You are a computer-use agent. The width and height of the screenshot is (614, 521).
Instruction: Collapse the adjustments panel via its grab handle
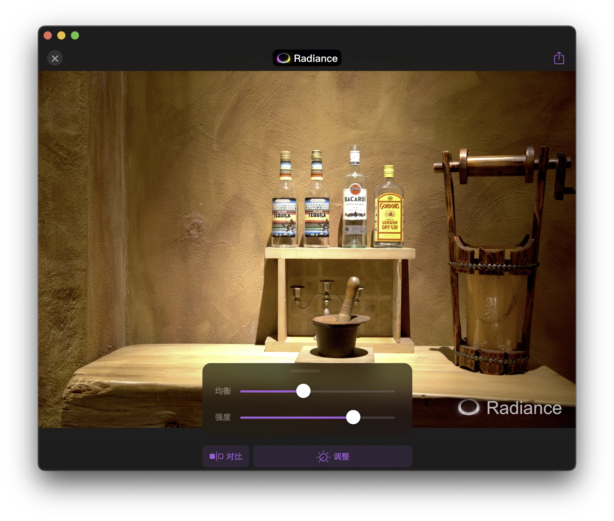coord(306,371)
